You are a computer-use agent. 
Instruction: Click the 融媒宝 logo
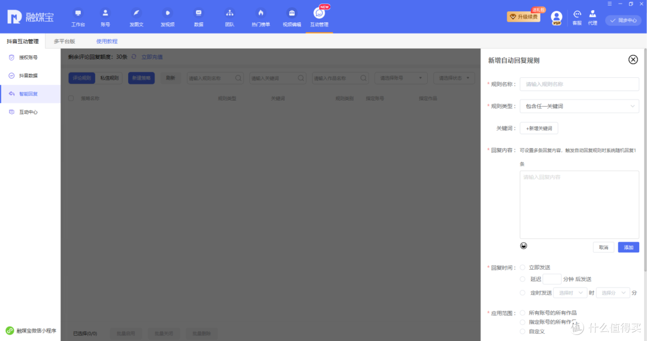[x=31, y=17]
